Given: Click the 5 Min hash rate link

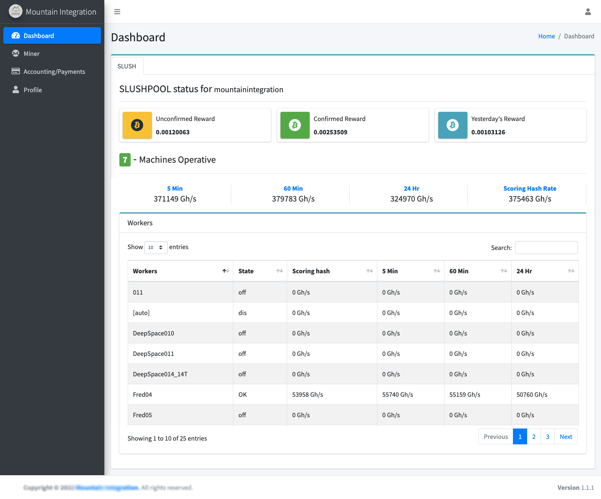Looking at the screenshot, I should point(175,189).
